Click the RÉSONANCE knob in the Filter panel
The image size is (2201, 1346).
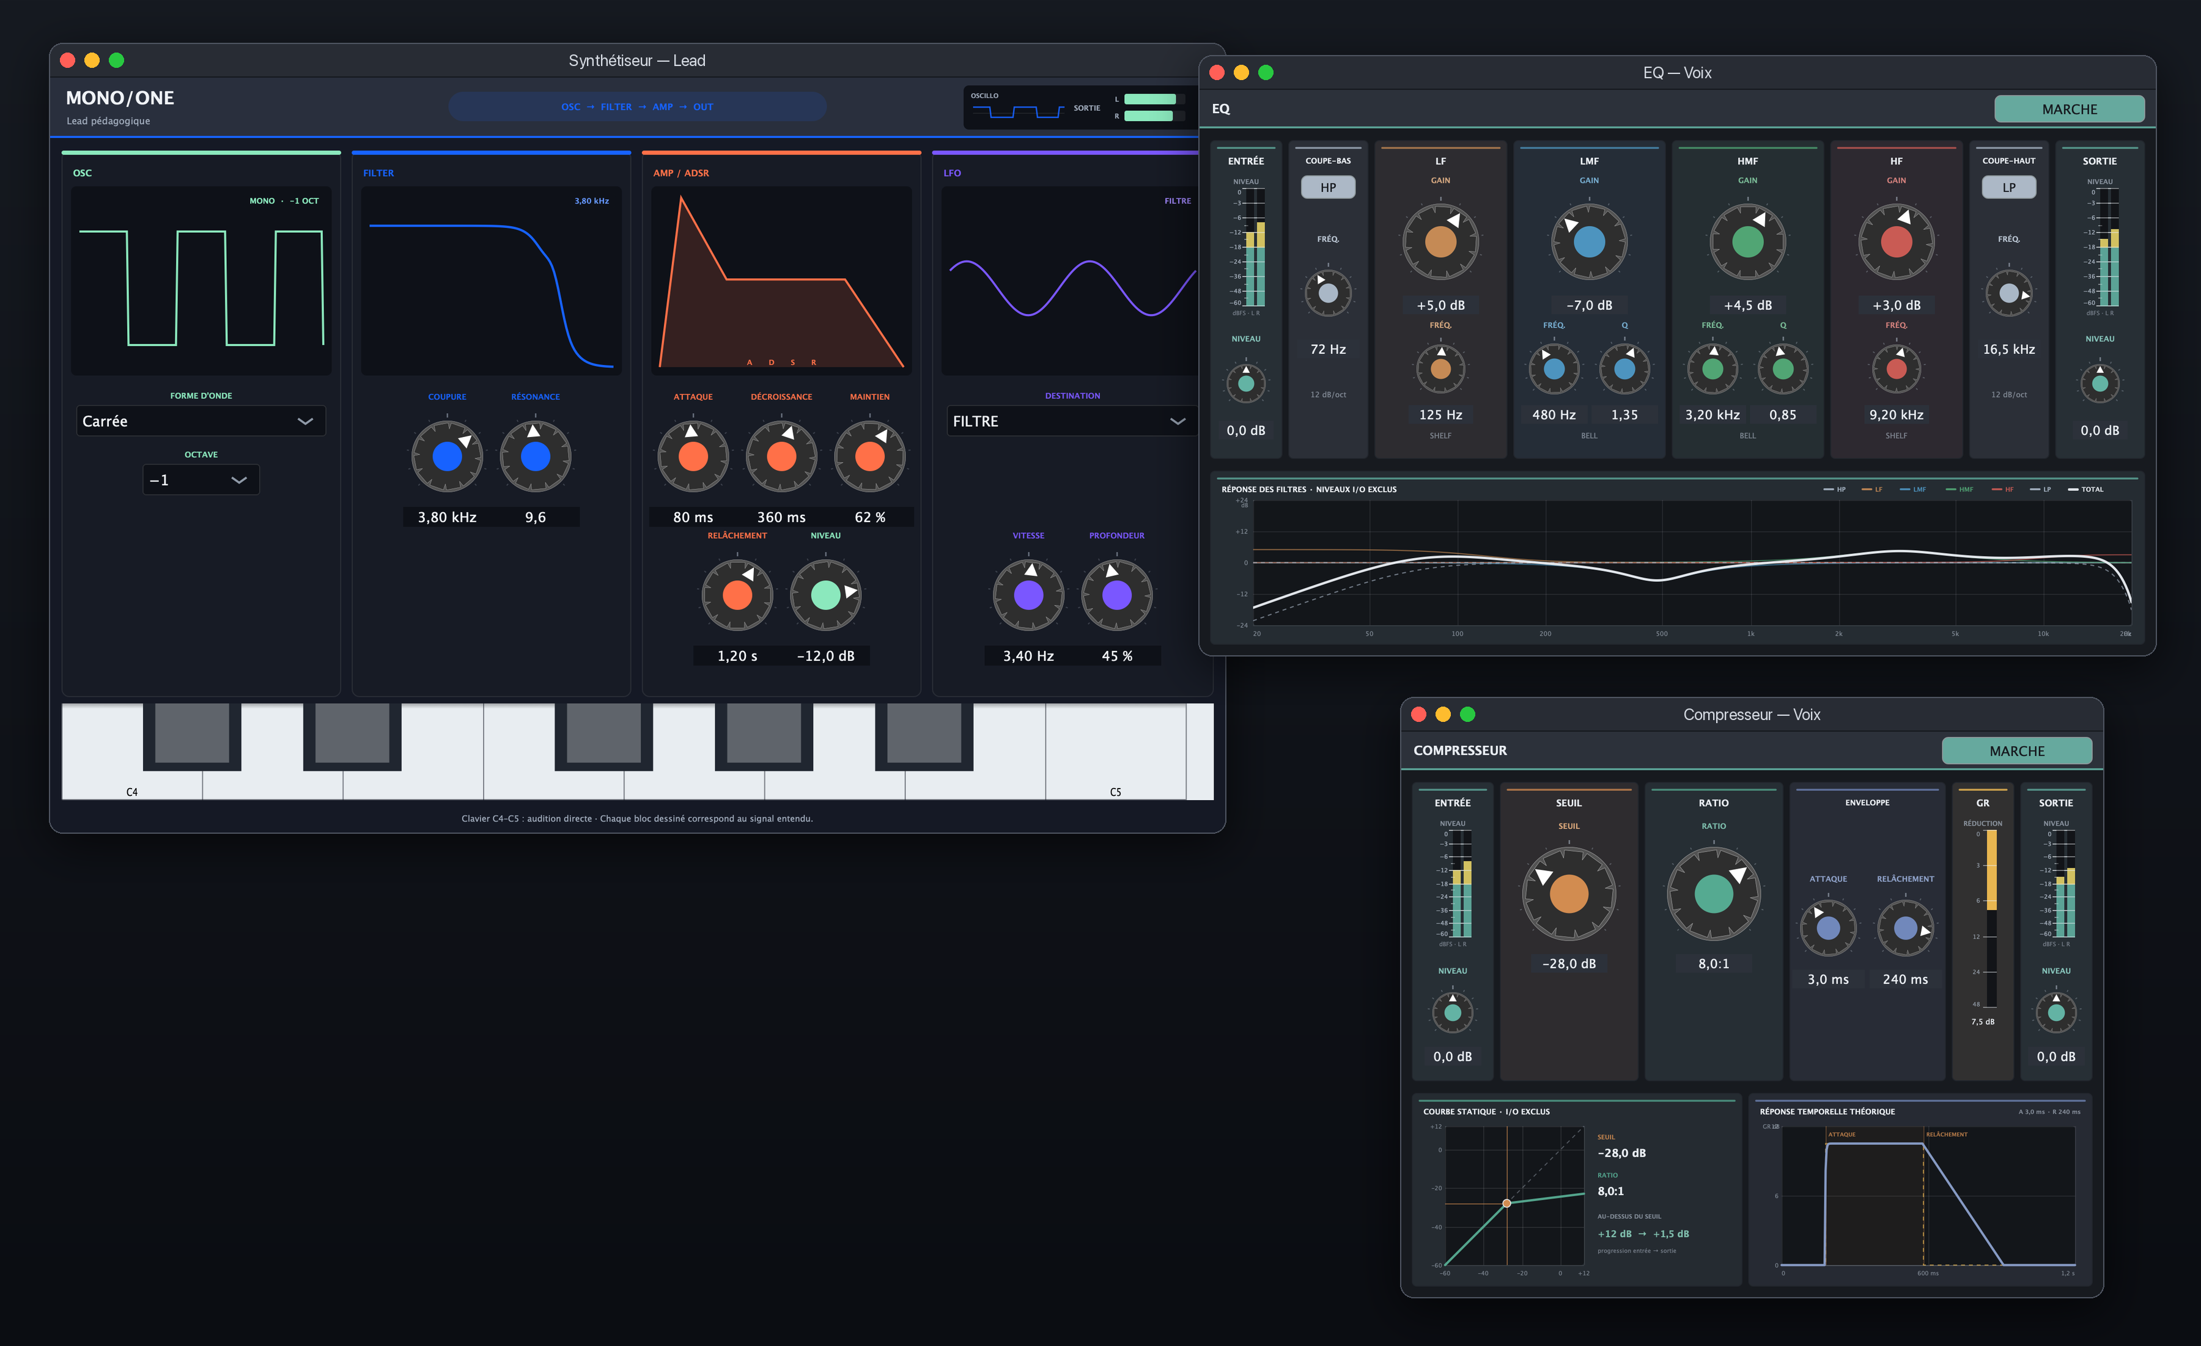535,457
